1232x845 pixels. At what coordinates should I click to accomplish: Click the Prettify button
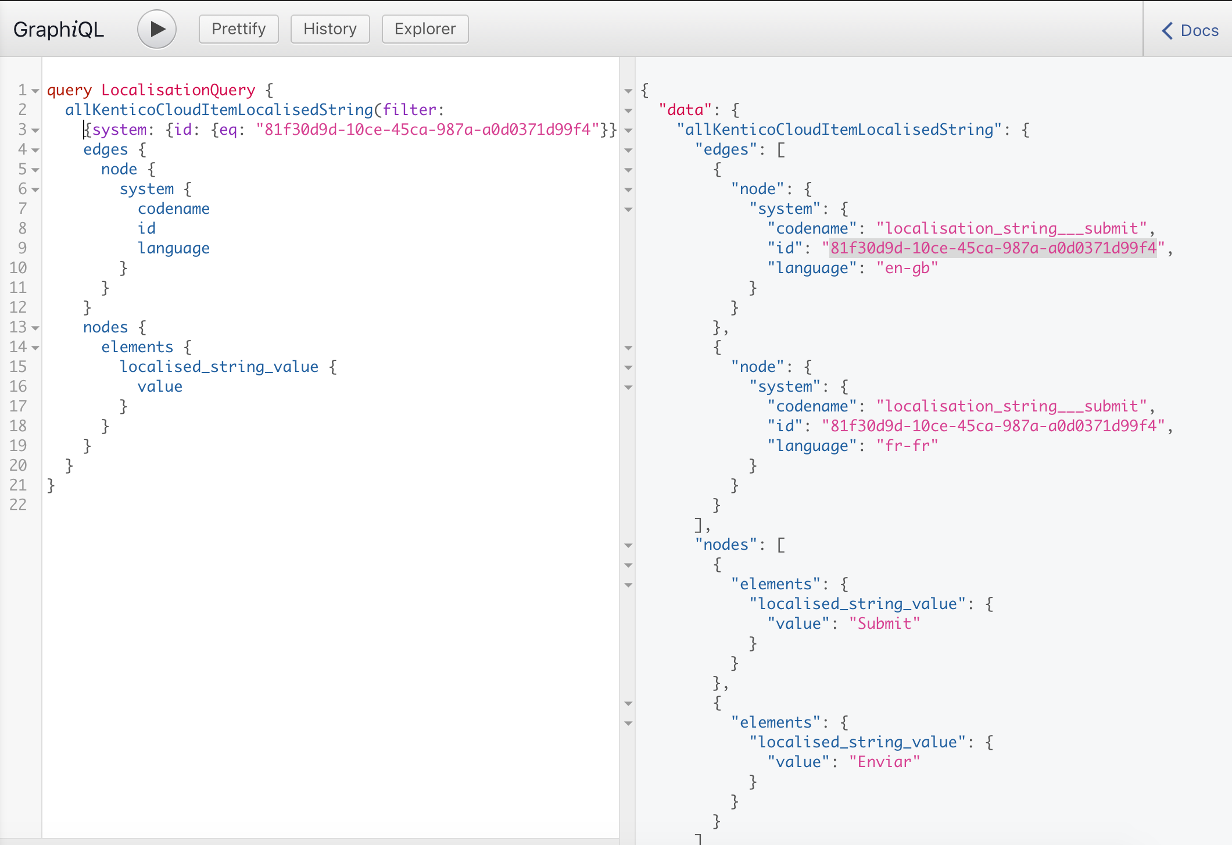coord(238,28)
